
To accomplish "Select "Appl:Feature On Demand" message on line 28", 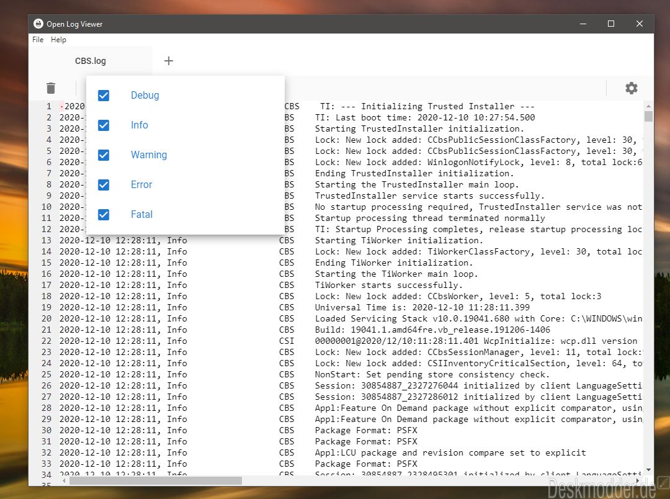I will (478, 408).
